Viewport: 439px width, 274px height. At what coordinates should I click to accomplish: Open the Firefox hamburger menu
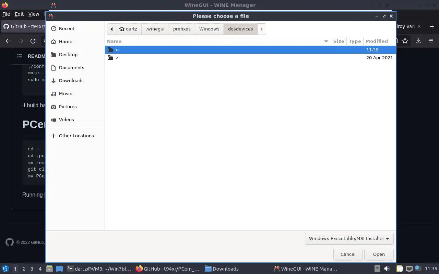pyautogui.click(x=431, y=41)
